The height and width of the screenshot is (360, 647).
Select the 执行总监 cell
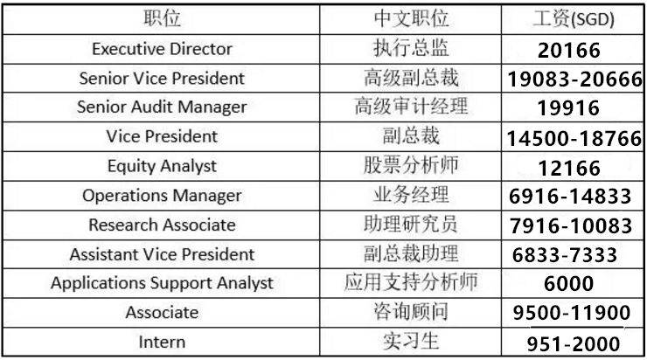click(410, 48)
